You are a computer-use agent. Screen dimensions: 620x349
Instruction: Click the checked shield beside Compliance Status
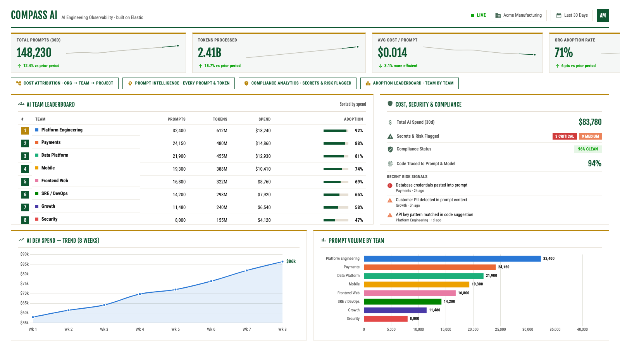click(390, 149)
